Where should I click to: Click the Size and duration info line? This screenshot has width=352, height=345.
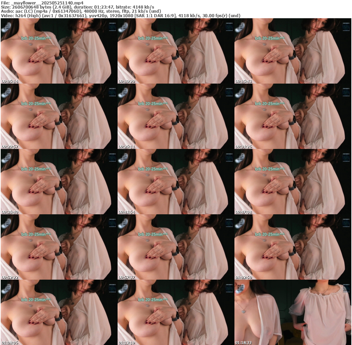point(77,7)
